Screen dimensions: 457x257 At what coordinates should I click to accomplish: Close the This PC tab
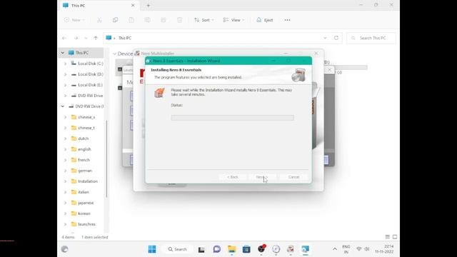pyautogui.click(x=133, y=6)
